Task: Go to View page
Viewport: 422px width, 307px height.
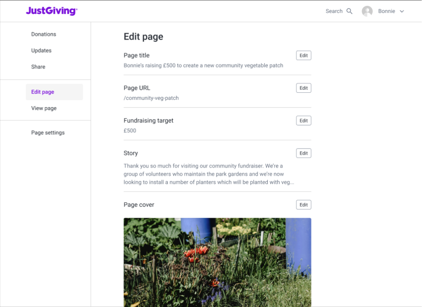Action: (44, 108)
